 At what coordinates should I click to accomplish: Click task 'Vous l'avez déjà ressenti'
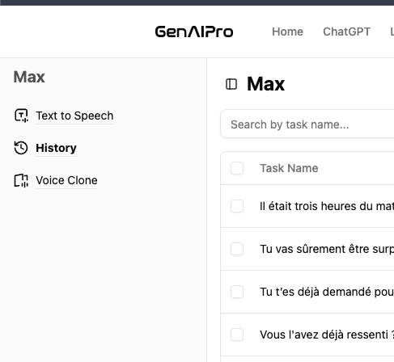pyautogui.click(x=327, y=335)
